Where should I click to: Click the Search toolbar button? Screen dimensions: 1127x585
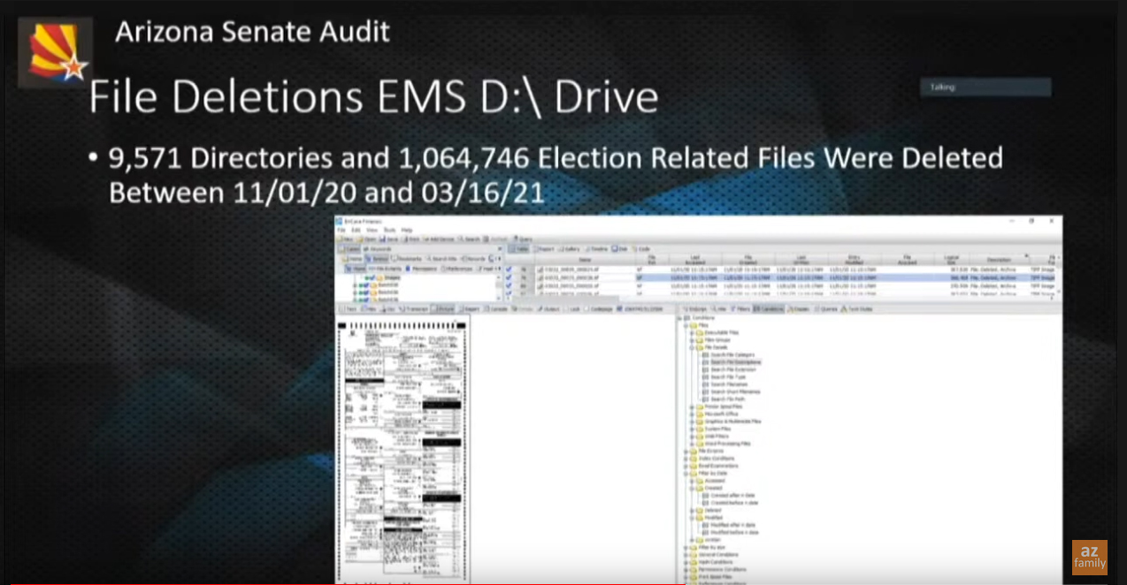coord(470,239)
